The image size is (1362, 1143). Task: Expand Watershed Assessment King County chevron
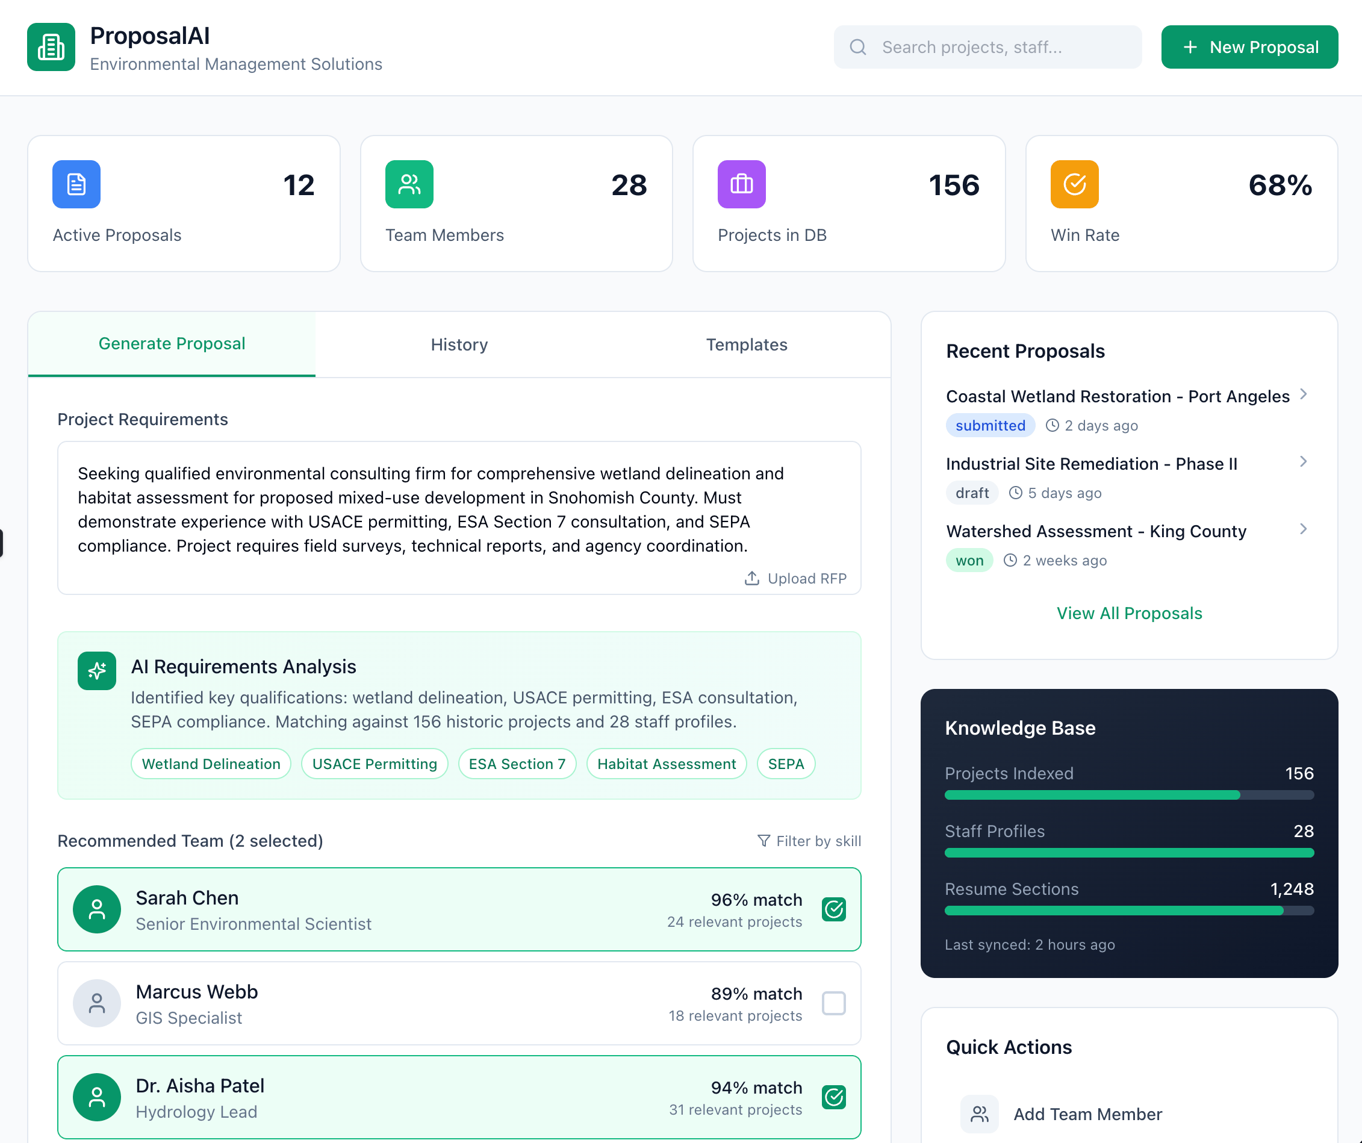[x=1303, y=529]
